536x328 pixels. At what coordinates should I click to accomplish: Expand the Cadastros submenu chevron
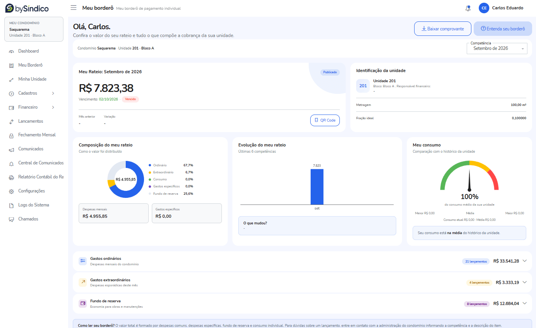point(53,93)
